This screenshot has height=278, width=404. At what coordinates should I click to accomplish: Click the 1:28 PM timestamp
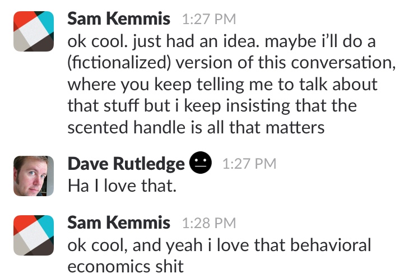[209, 223]
